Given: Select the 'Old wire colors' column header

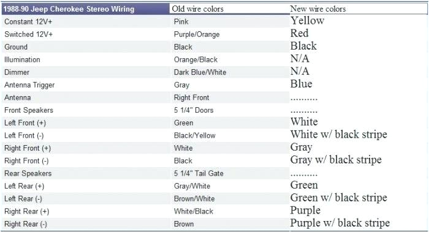Looking at the screenshot, I should (x=198, y=9).
